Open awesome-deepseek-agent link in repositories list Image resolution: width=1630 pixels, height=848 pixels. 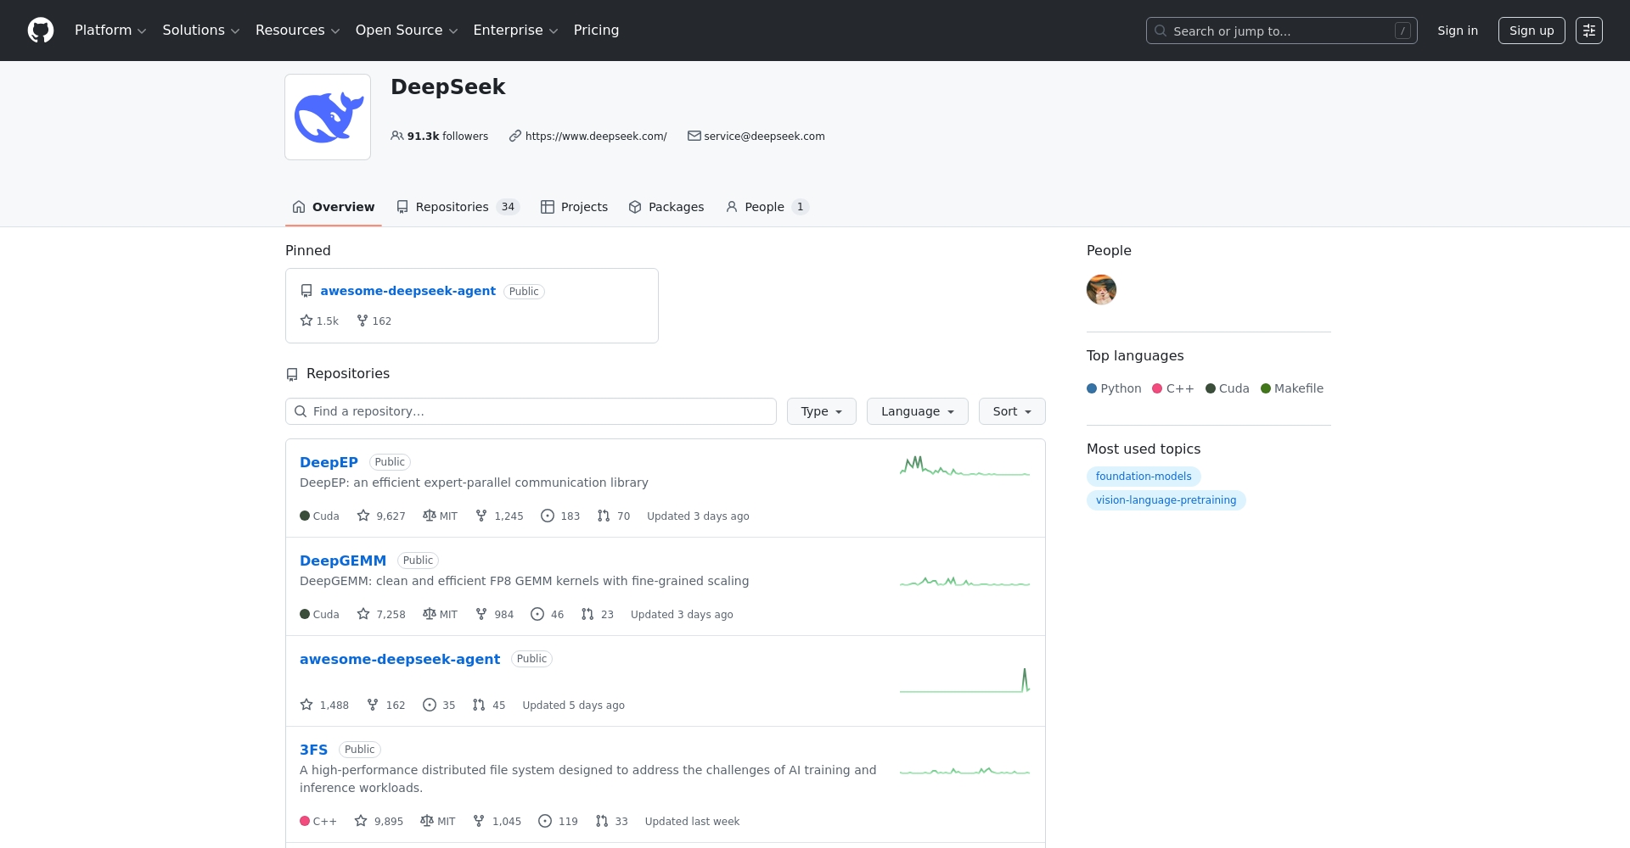(400, 659)
